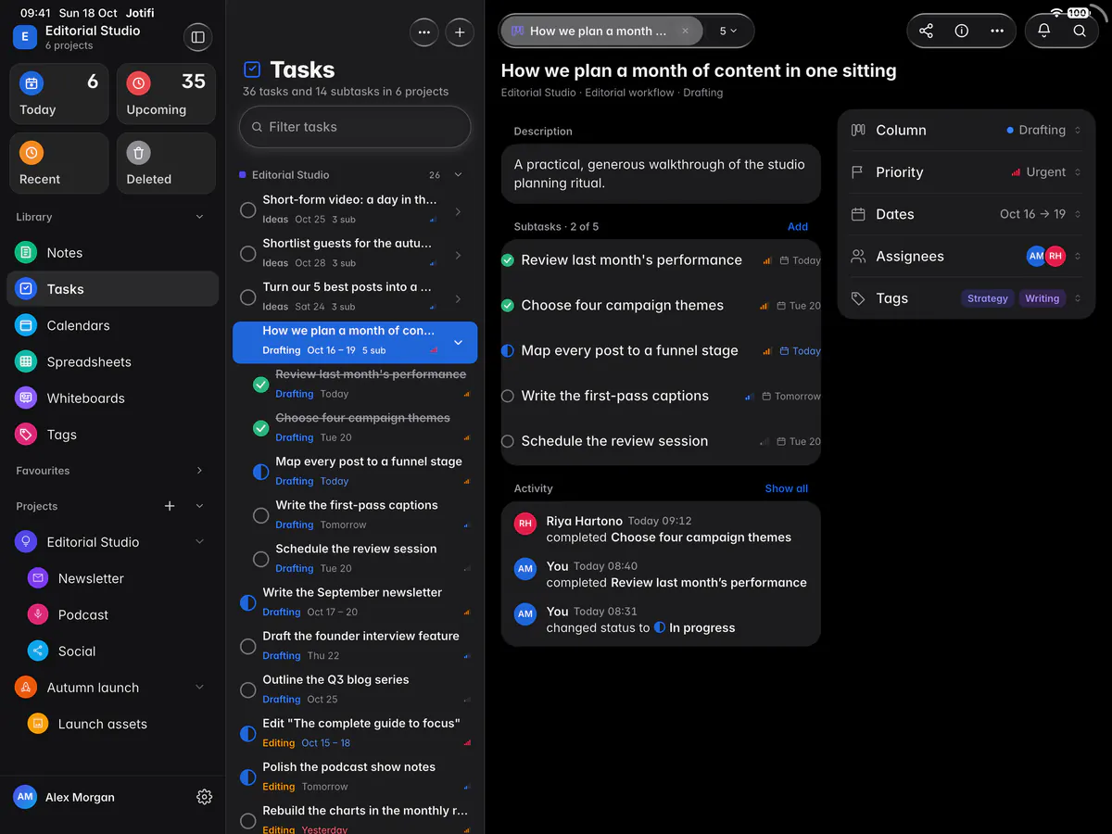Select Tasks in the Library
The image size is (1112, 834).
click(112, 289)
